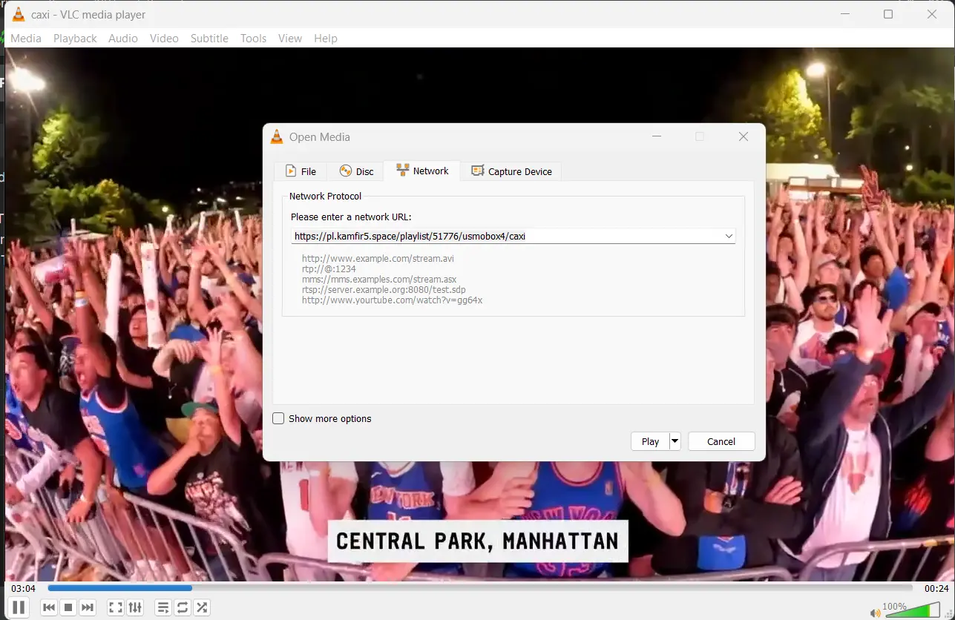
Task: Open the View menu
Action: pos(290,38)
